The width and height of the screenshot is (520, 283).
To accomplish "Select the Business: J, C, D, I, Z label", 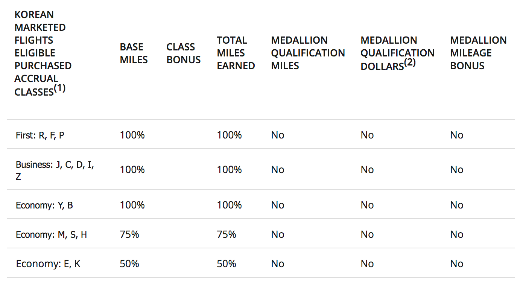I will coord(55,170).
